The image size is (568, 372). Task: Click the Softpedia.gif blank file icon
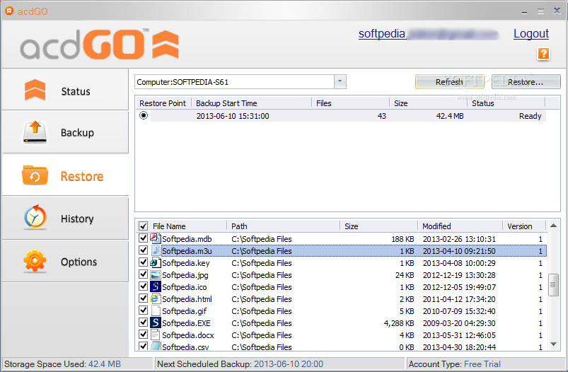click(x=156, y=310)
